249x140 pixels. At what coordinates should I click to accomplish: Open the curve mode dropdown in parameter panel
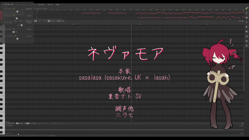pyautogui.click(x=25, y=123)
